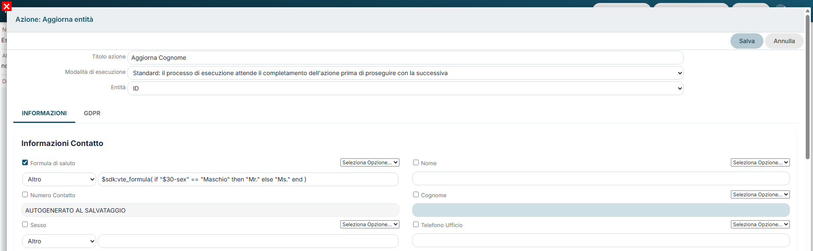Switch to the GDPR tab
The width and height of the screenshot is (813, 251).
92,113
